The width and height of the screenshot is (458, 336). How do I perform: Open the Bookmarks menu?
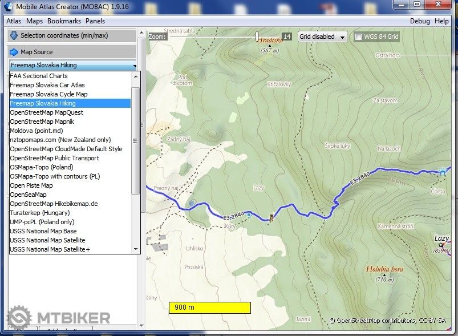(64, 21)
